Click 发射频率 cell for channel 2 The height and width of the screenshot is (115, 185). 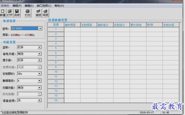89,34
